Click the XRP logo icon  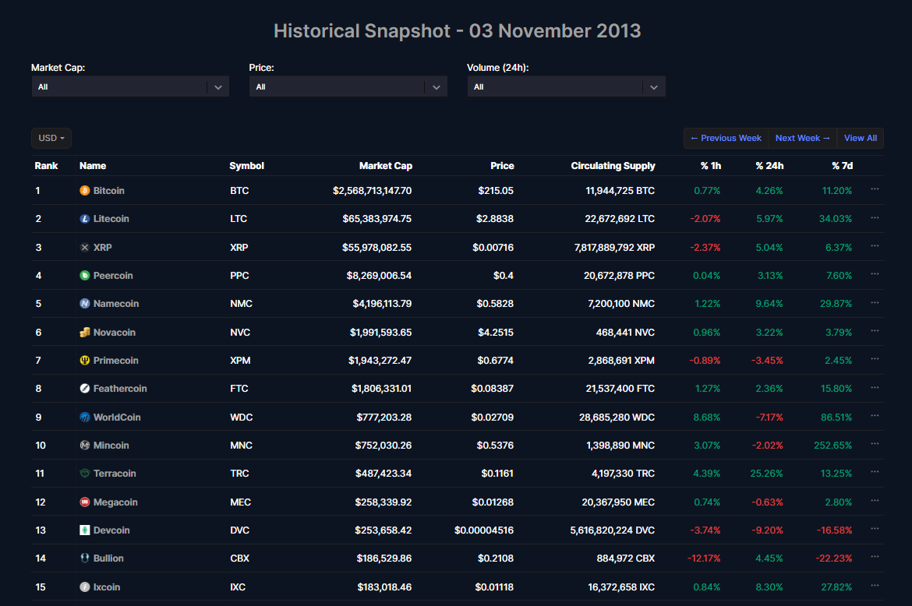(85, 248)
